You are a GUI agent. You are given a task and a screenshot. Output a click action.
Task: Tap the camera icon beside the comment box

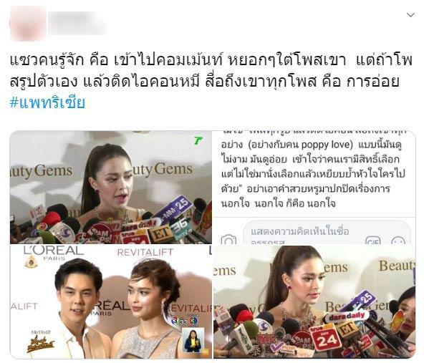click(x=228, y=240)
